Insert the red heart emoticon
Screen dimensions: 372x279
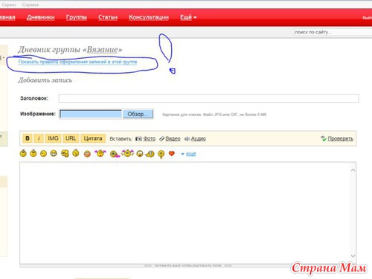172,153
